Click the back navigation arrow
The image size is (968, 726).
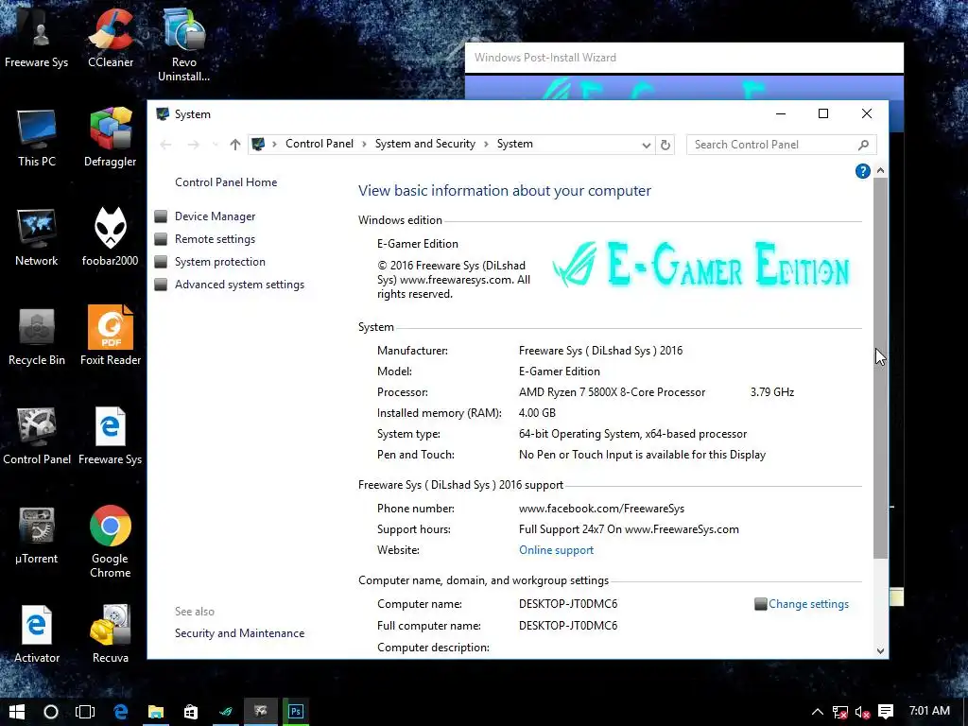pyautogui.click(x=165, y=145)
